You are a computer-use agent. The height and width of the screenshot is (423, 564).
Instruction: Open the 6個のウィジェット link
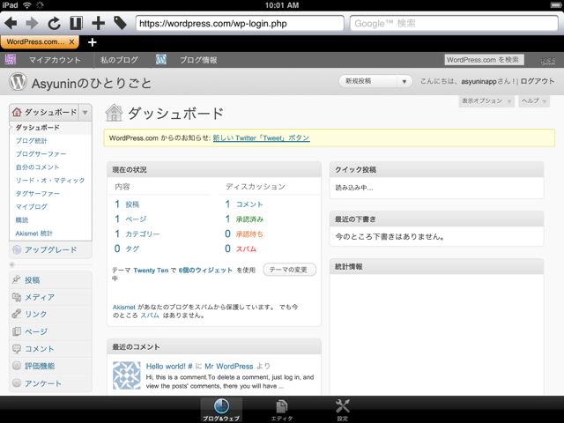tap(205, 271)
